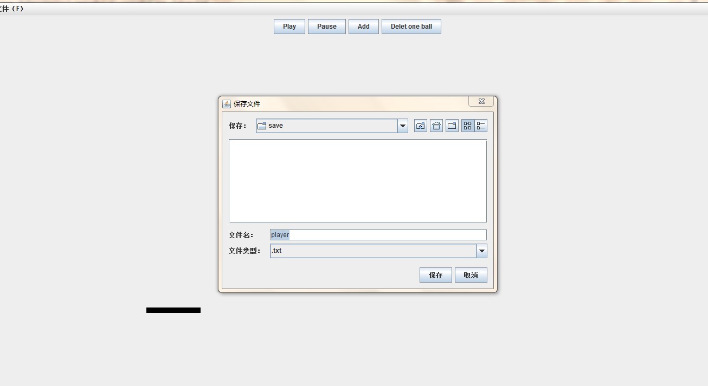Confirm saving with the 保存 button
Screen dimensions: 708x386
[436, 275]
